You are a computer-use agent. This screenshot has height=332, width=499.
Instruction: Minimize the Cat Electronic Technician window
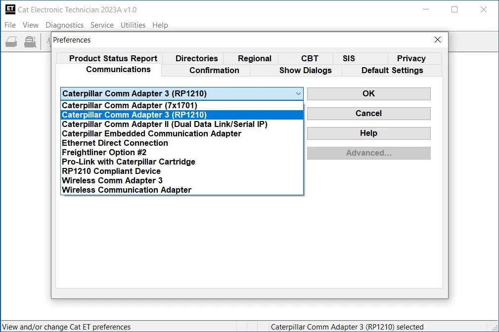425,9
